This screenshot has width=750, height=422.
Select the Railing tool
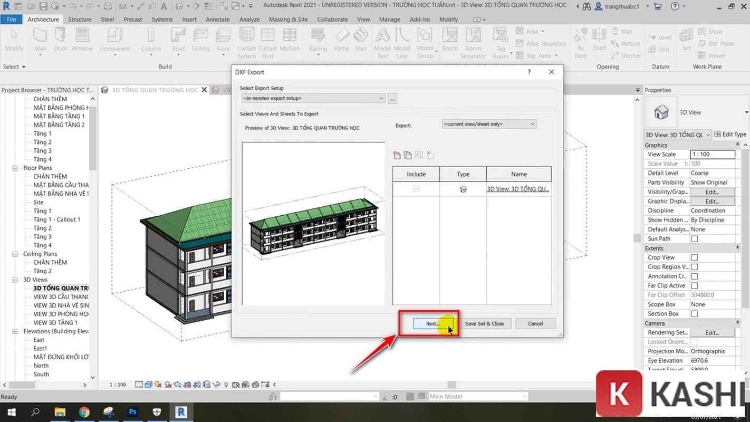click(x=318, y=41)
